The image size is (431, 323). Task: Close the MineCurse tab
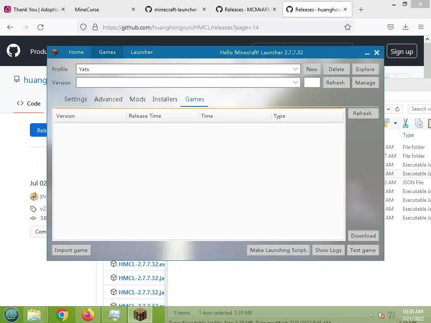(133, 10)
